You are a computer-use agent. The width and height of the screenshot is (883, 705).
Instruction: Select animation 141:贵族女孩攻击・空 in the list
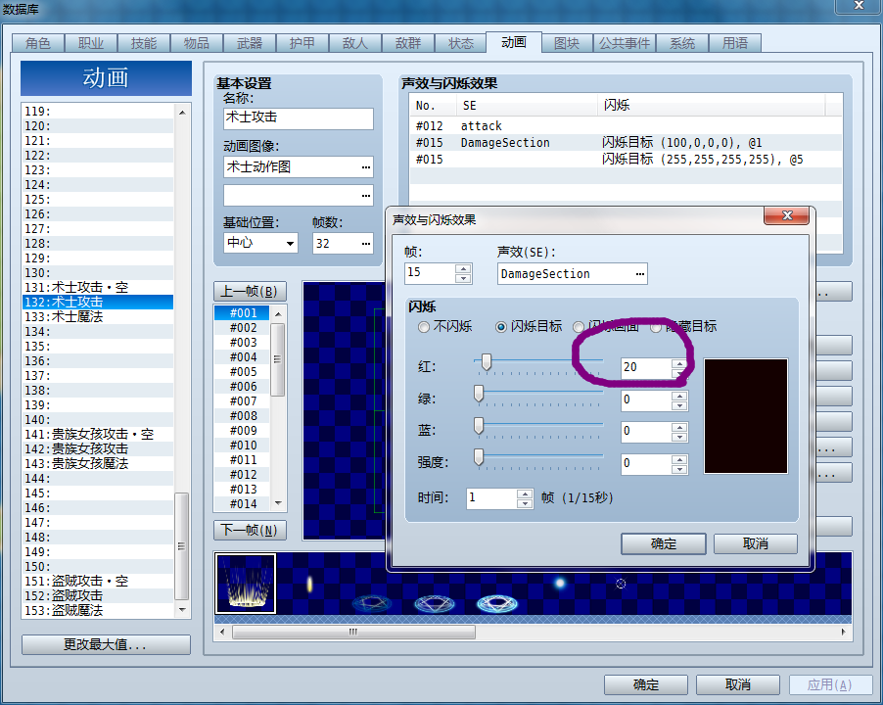(98, 434)
